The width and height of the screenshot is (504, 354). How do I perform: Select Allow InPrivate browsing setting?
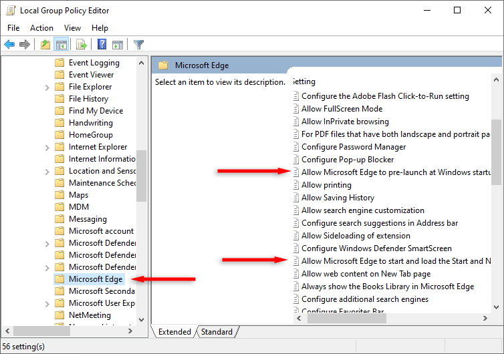345,122
